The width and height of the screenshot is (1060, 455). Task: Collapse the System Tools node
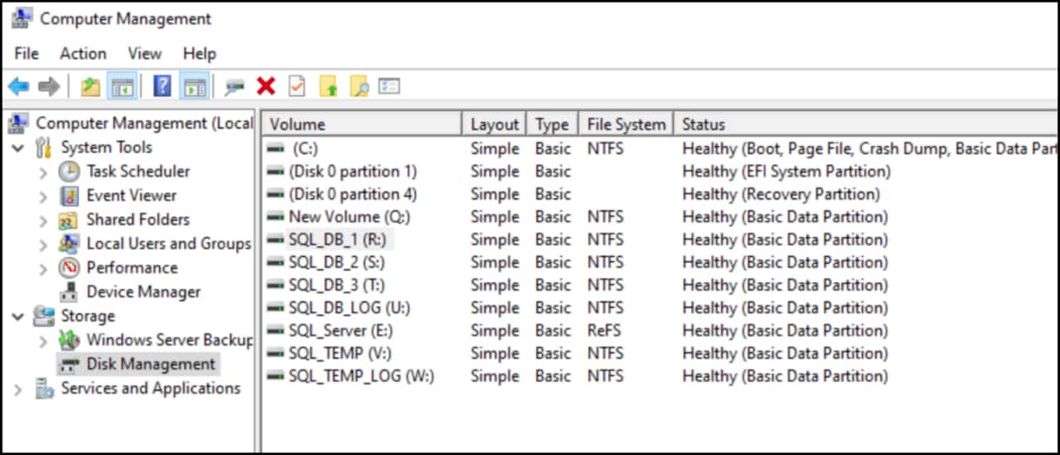tap(18, 148)
